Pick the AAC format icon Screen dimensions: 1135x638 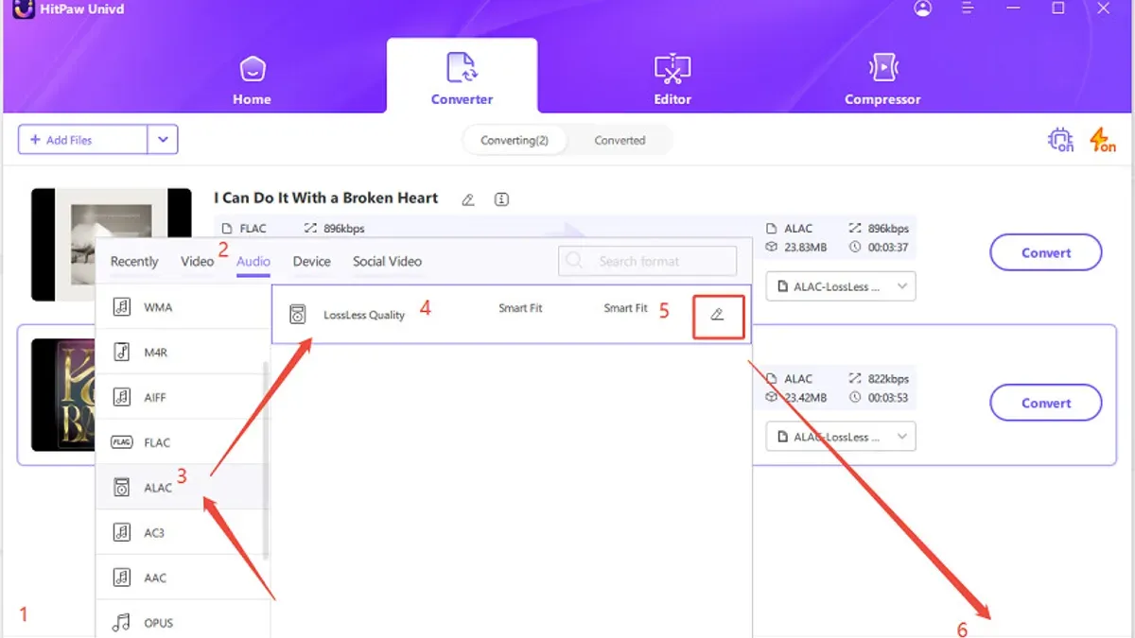(x=121, y=578)
